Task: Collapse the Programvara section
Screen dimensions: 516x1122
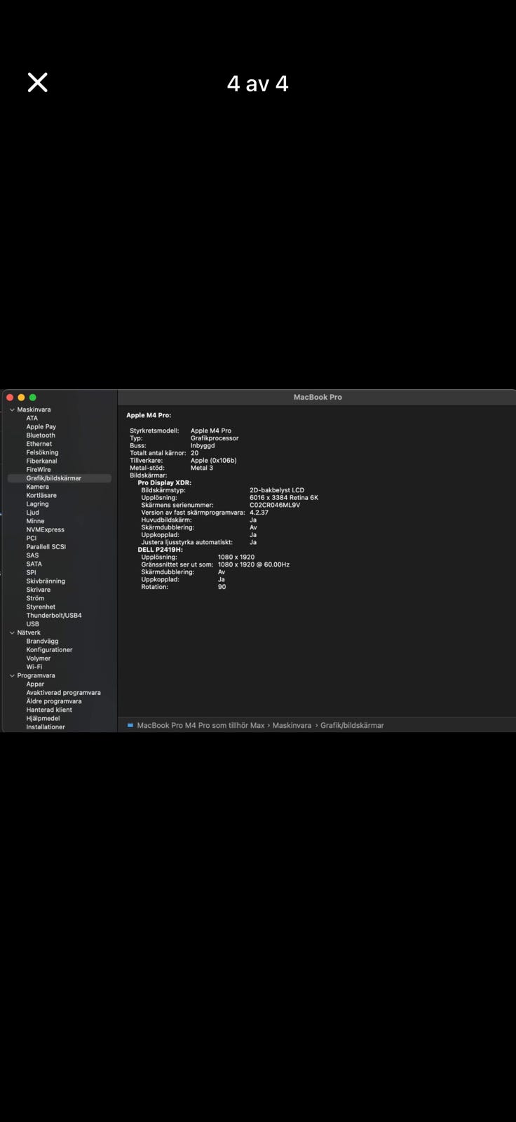Action: click(12, 675)
